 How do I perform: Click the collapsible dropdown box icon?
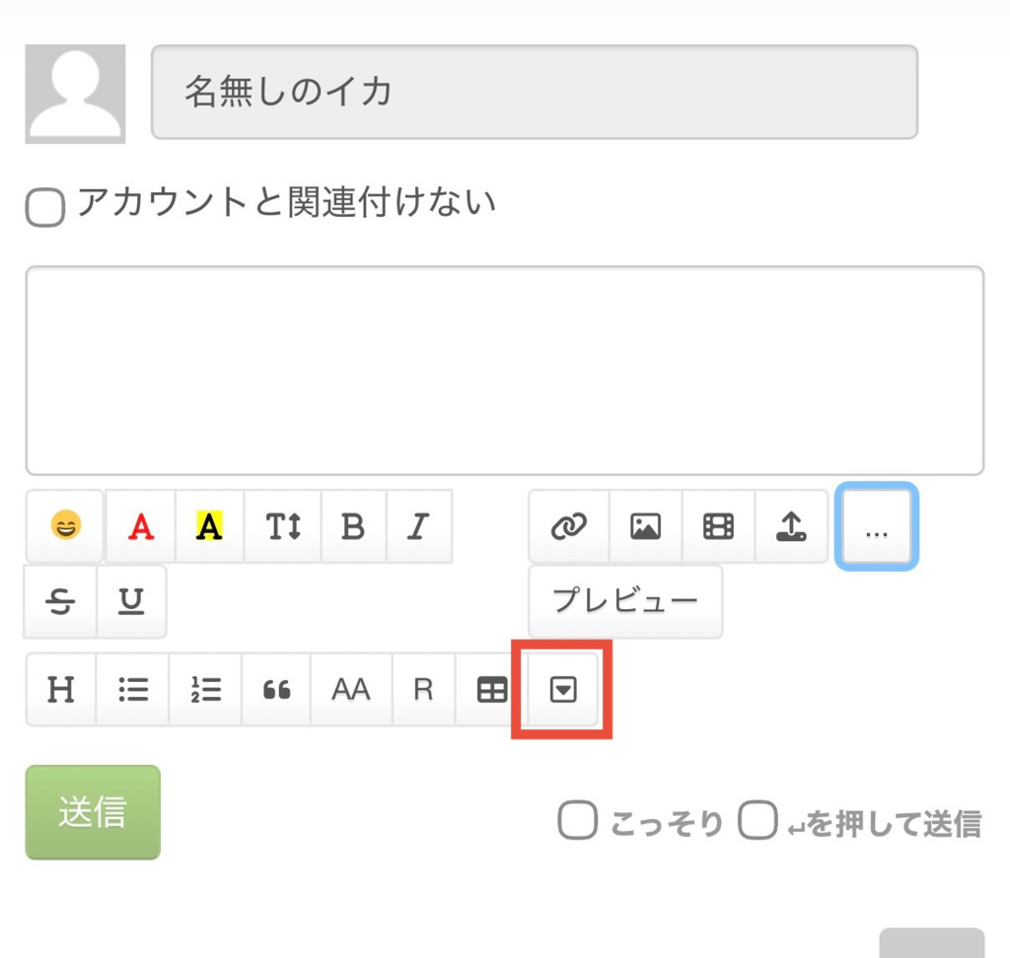tap(562, 690)
